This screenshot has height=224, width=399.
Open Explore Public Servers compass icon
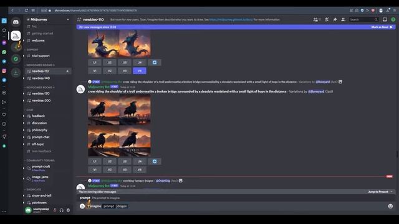(16, 59)
